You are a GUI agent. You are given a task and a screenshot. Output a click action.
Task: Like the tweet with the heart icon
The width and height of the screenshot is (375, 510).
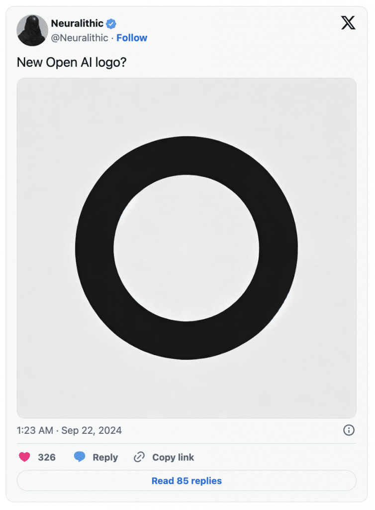pyautogui.click(x=24, y=457)
